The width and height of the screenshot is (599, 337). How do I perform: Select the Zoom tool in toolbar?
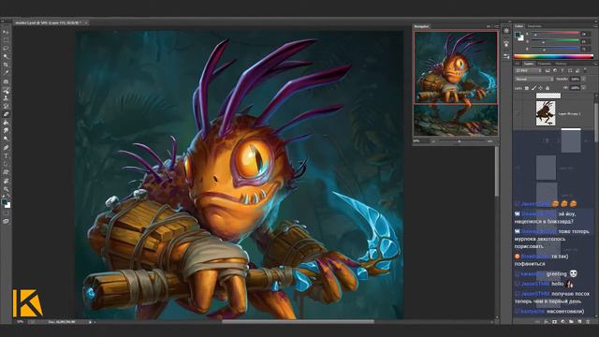[6, 189]
